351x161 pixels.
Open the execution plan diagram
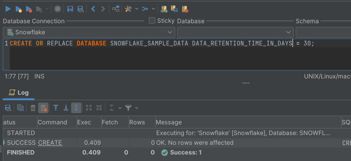[116, 9]
